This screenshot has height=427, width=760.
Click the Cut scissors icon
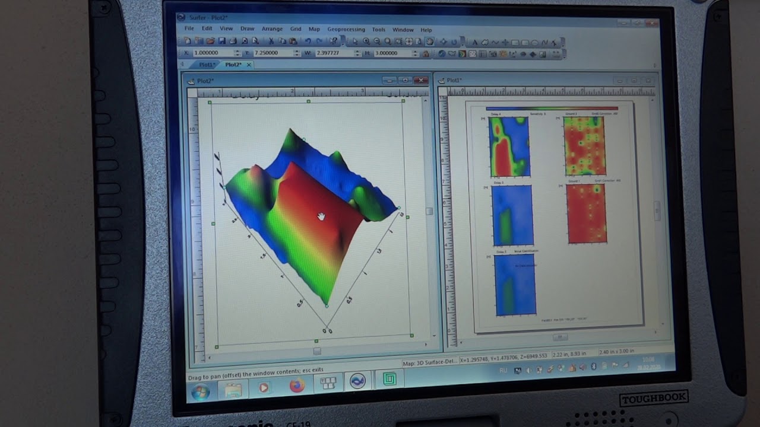[x=271, y=41]
